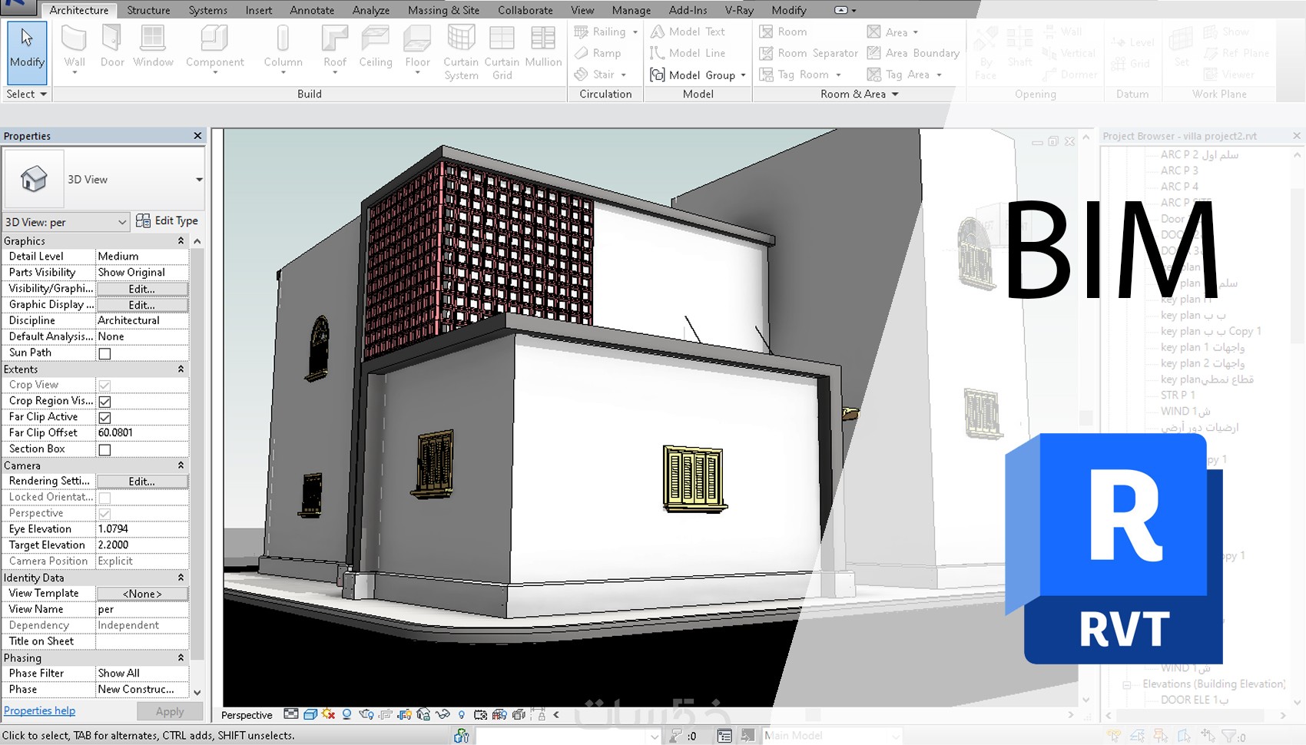This screenshot has width=1306, height=745.
Task: Activate the Room Separator tool
Action: point(808,53)
